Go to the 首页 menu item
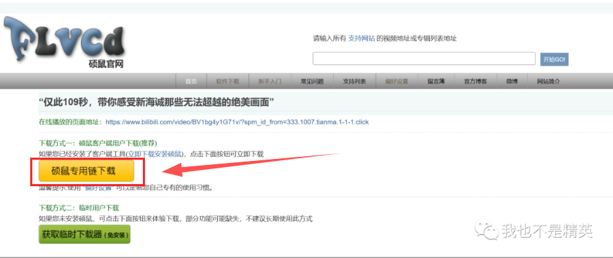 [191, 81]
